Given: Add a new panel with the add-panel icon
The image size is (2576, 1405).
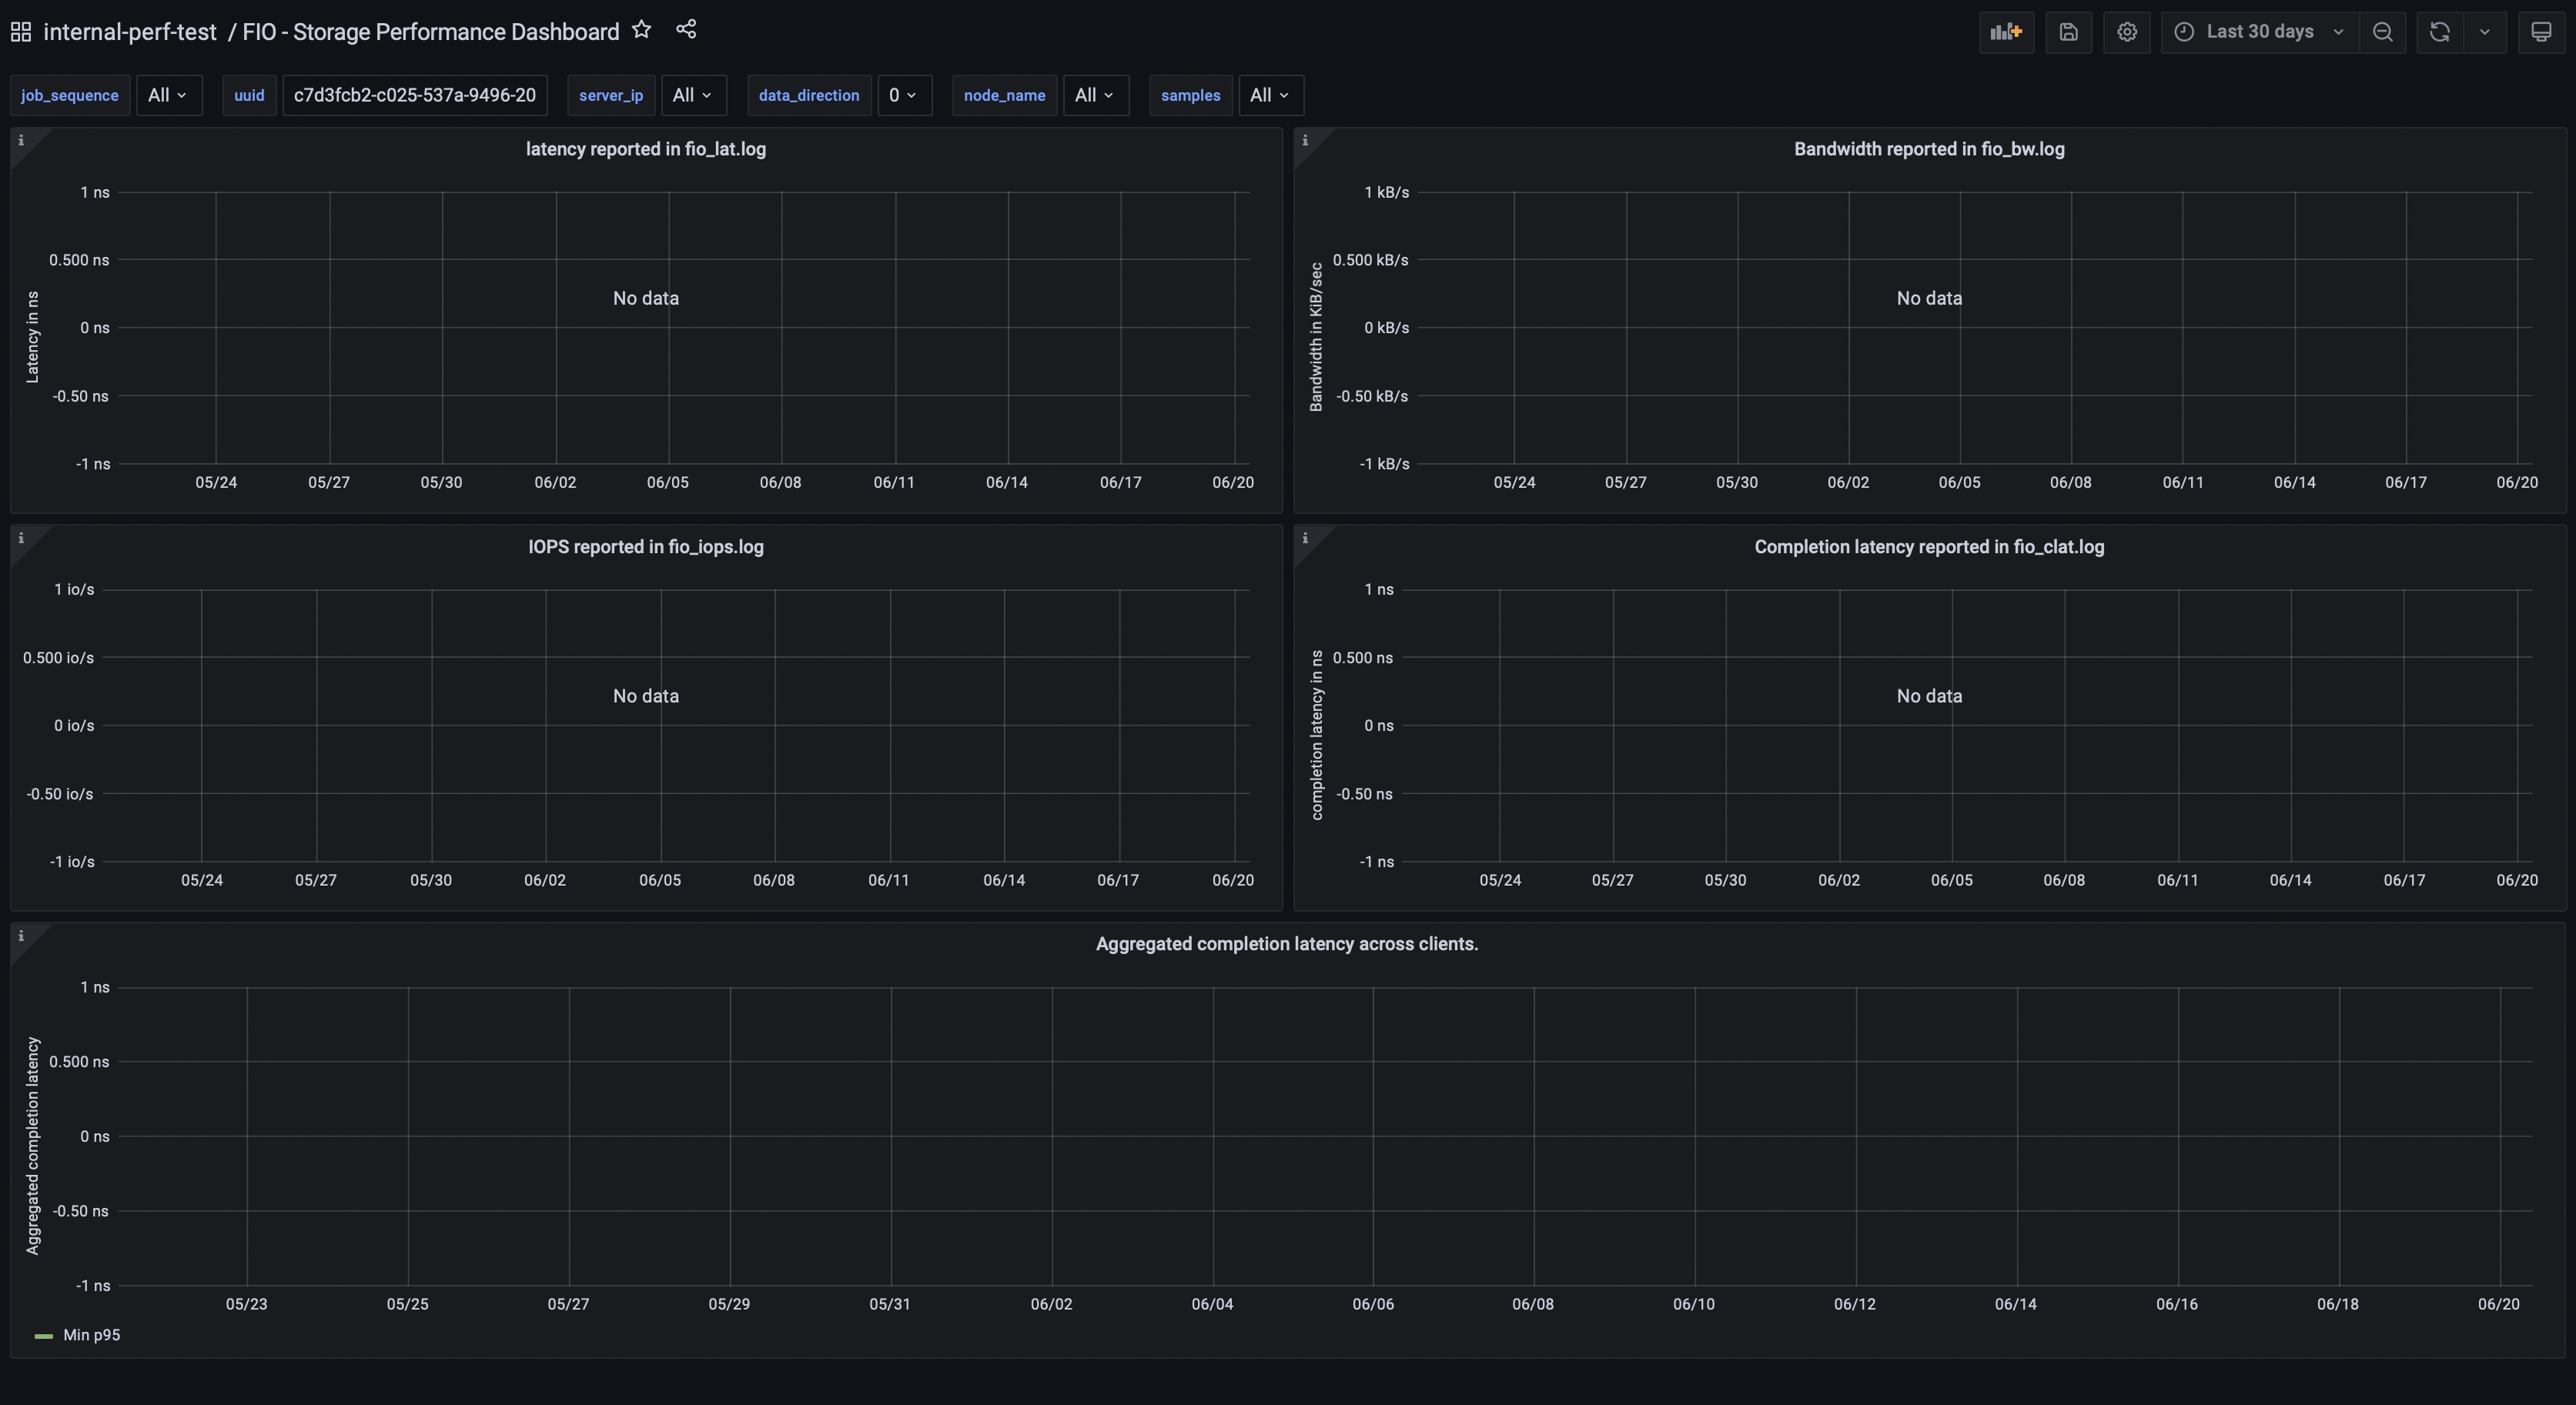Looking at the screenshot, I should pos(2007,32).
